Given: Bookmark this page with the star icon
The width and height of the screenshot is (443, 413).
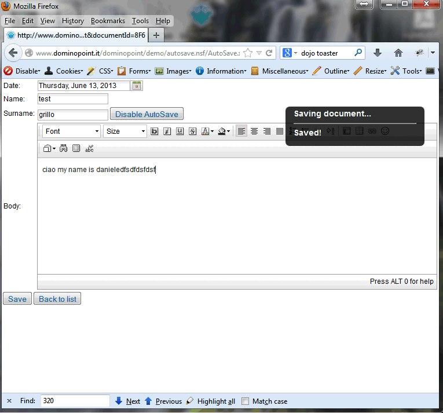Looking at the screenshot, I should pos(248,53).
